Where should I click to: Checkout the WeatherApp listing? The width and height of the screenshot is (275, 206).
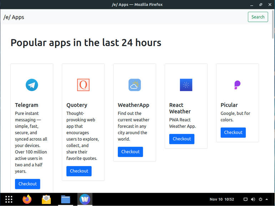130,152
